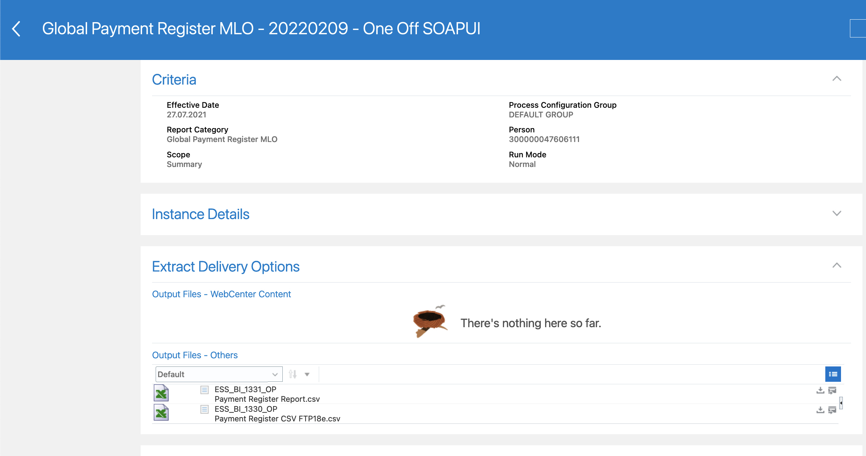This screenshot has width=866, height=456.
Task: Open the document icon beside ESS_BI_1331_OP
Action: 205,390
